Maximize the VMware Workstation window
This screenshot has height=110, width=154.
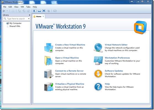142,1
